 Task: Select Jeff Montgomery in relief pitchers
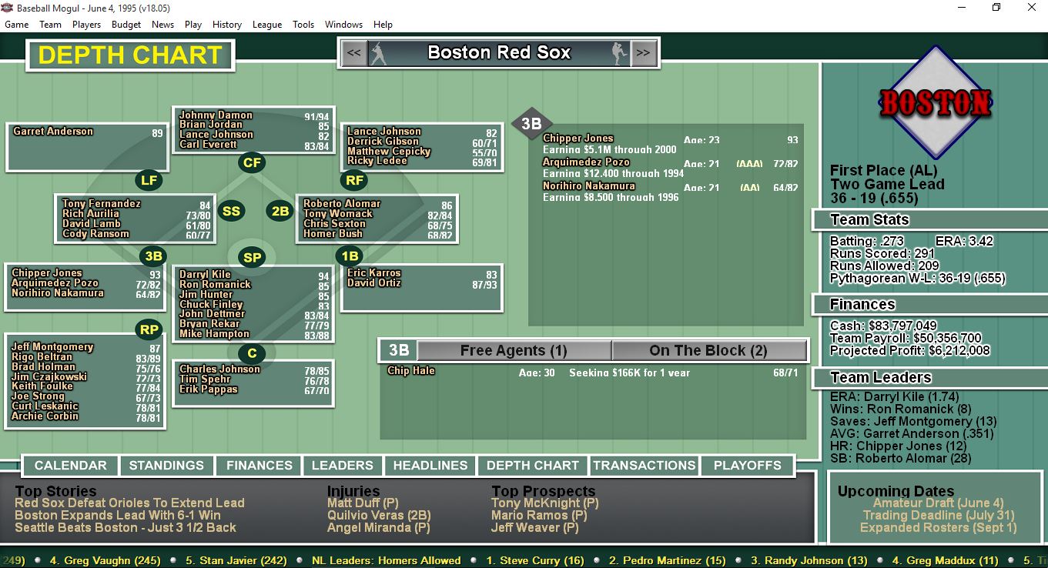(52, 347)
